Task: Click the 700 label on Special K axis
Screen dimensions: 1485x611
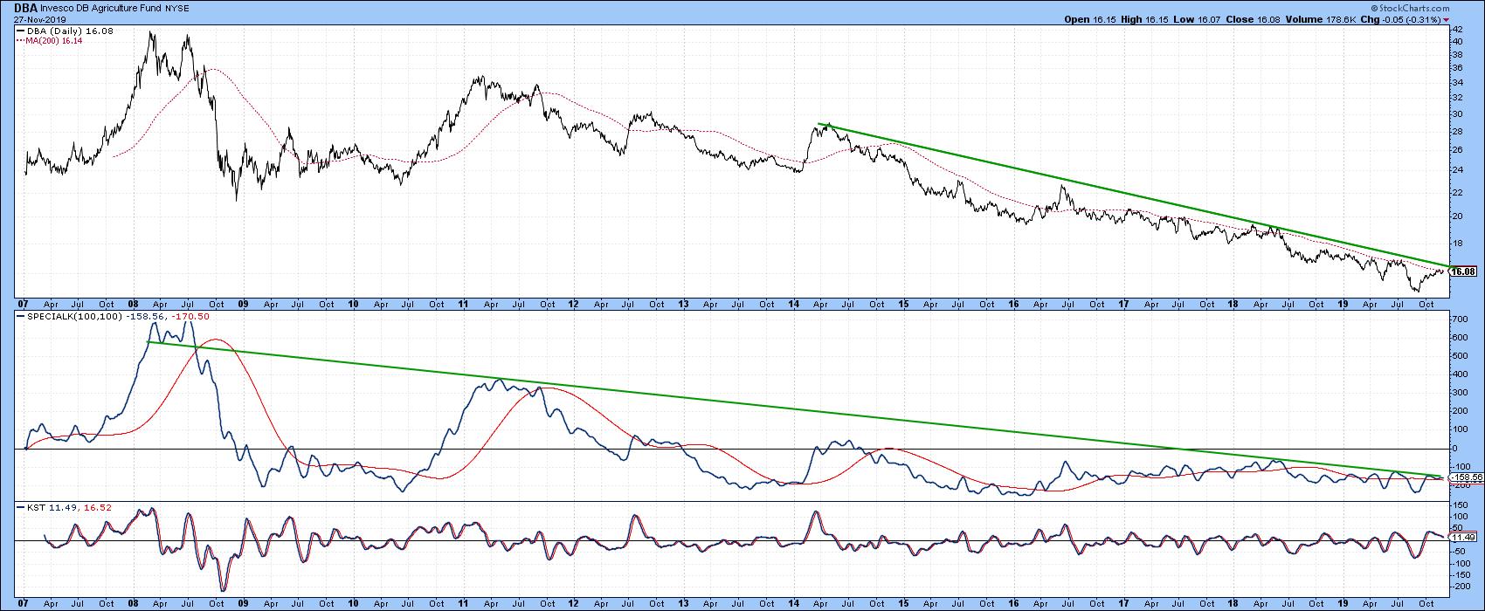Action: click(x=1459, y=319)
